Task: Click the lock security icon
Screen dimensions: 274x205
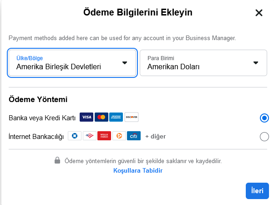Action: [57, 160]
